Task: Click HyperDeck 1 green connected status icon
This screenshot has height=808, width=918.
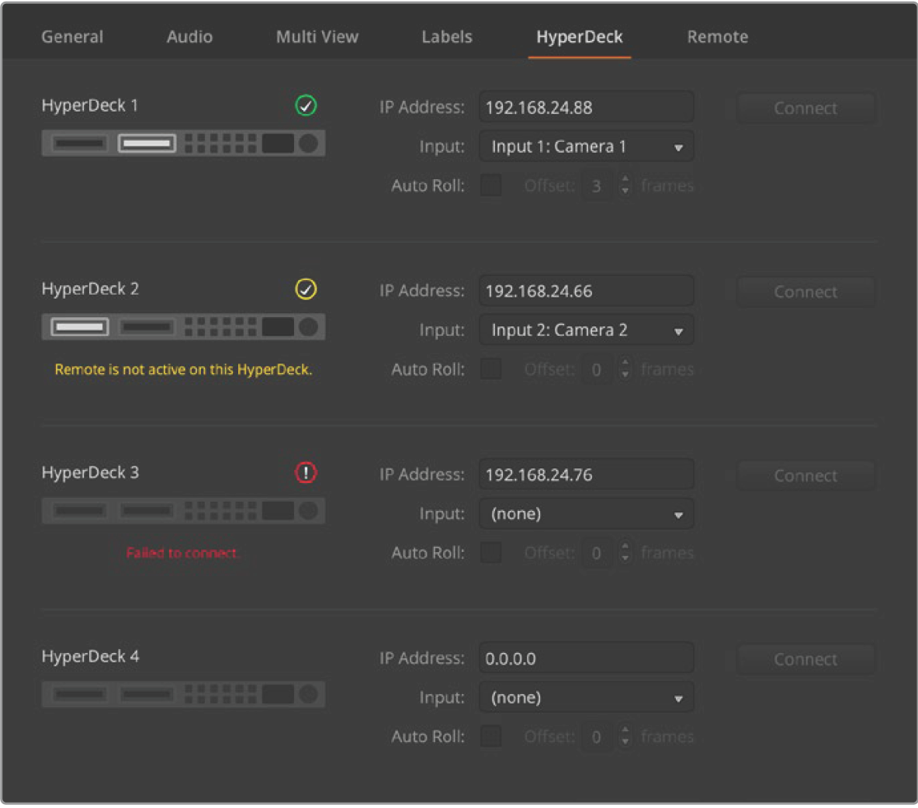Action: (x=306, y=105)
